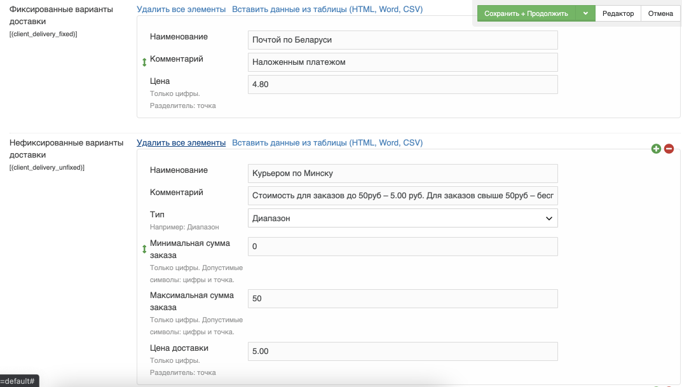Click the Цена доставки field showing 5.00
The height and width of the screenshot is (387, 682).
pos(402,351)
